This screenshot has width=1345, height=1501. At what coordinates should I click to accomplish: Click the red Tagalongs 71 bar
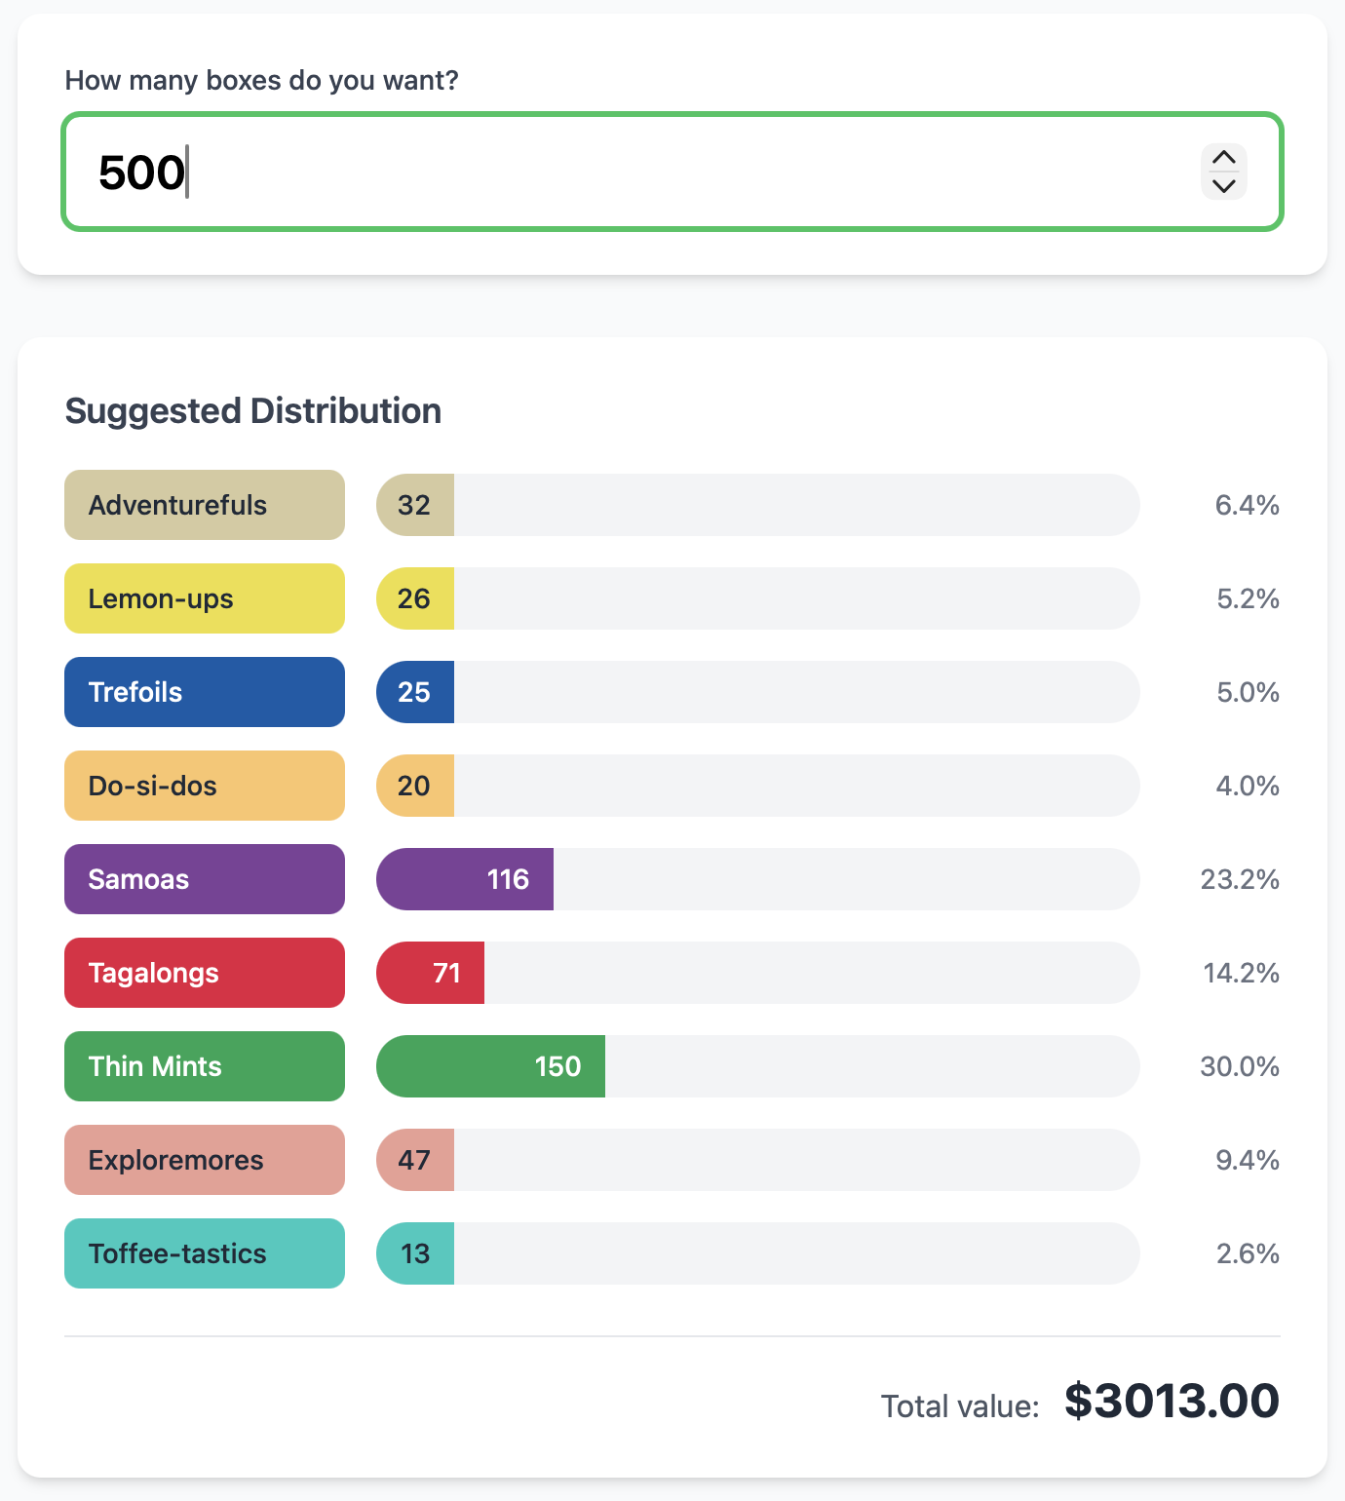pos(431,973)
